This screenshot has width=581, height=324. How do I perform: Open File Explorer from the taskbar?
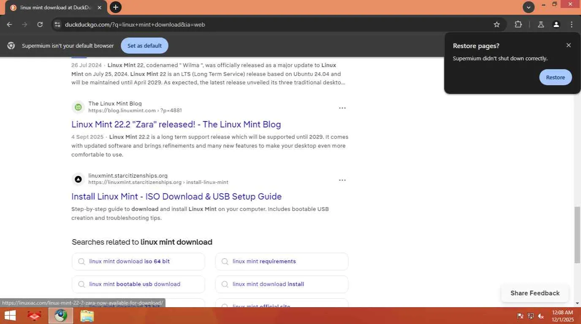(x=87, y=316)
